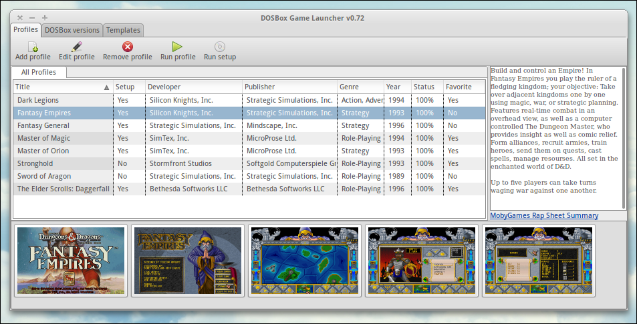Image resolution: width=637 pixels, height=324 pixels.
Task: Sort by the Year column header
Action: (398, 87)
